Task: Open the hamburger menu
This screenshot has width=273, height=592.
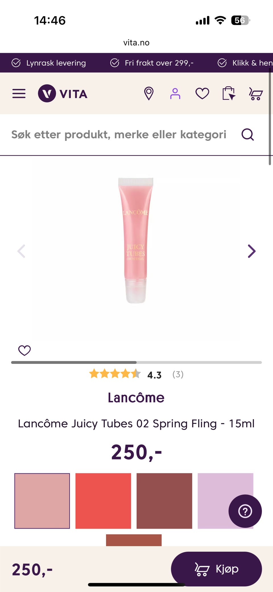Action: [19, 94]
